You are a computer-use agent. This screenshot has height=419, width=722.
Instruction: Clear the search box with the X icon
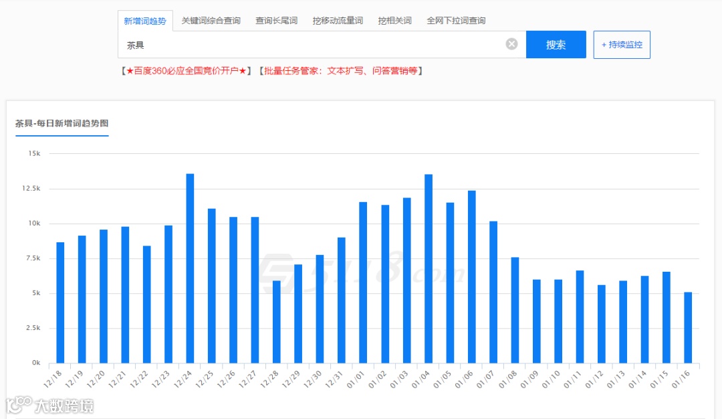511,44
